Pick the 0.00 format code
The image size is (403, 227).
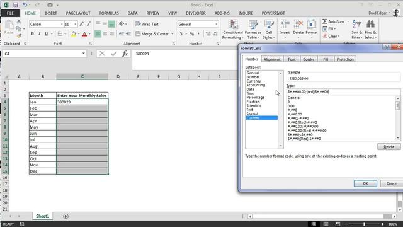291,106
